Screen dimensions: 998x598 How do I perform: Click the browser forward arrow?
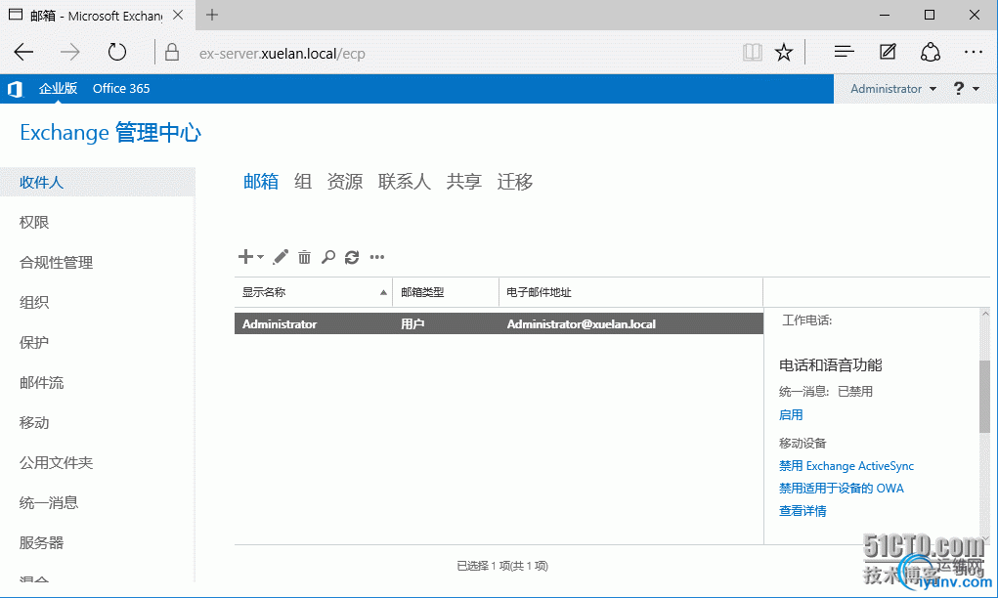pos(70,52)
